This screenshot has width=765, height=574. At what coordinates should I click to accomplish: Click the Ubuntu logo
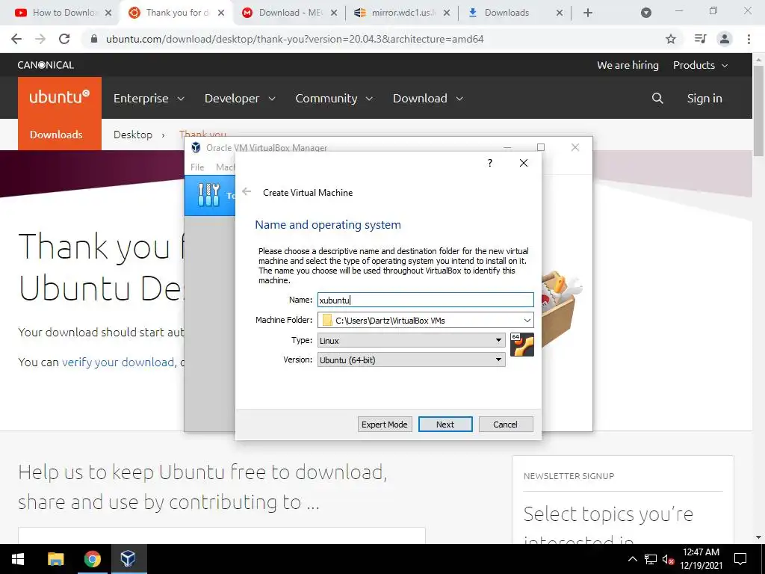click(60, 98)
